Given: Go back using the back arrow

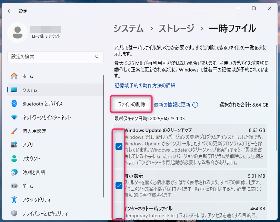Looking at the screenshot, I should [x=10, y=11].
